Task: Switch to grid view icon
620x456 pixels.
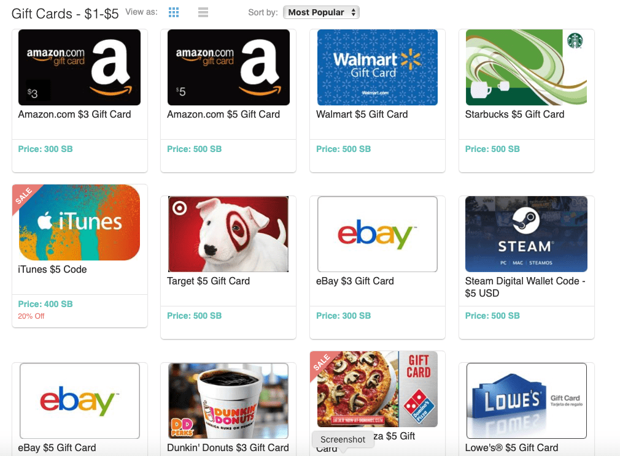Action: tap(174, 12)
